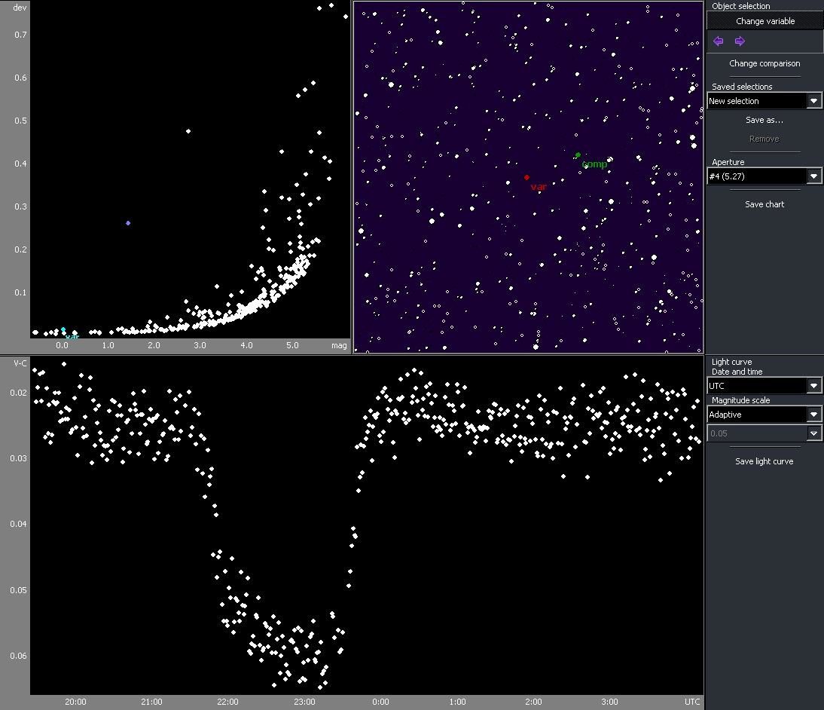This screenshot has width=824, height=710.
Task: Click isolated point near 0.48 dev
Action: tap(188, 131)
